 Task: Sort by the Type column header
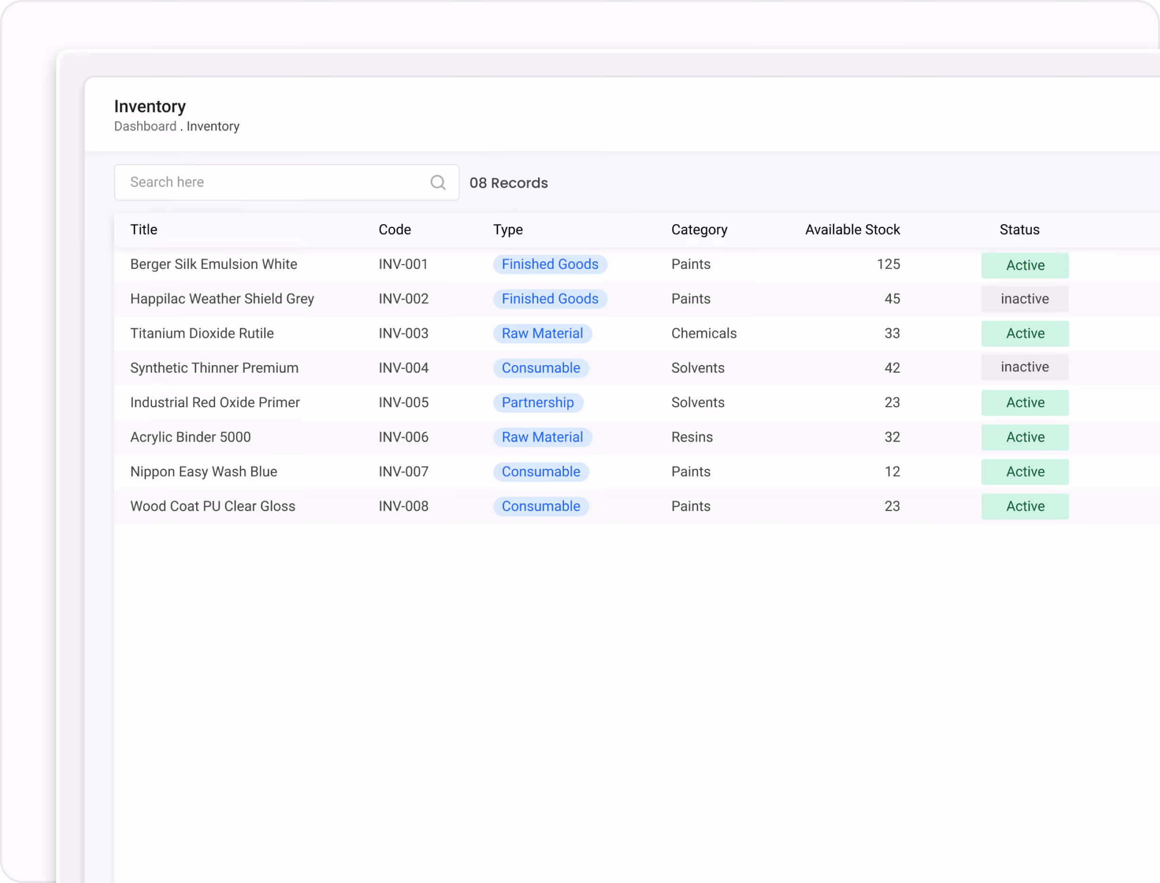click(507, 230)
